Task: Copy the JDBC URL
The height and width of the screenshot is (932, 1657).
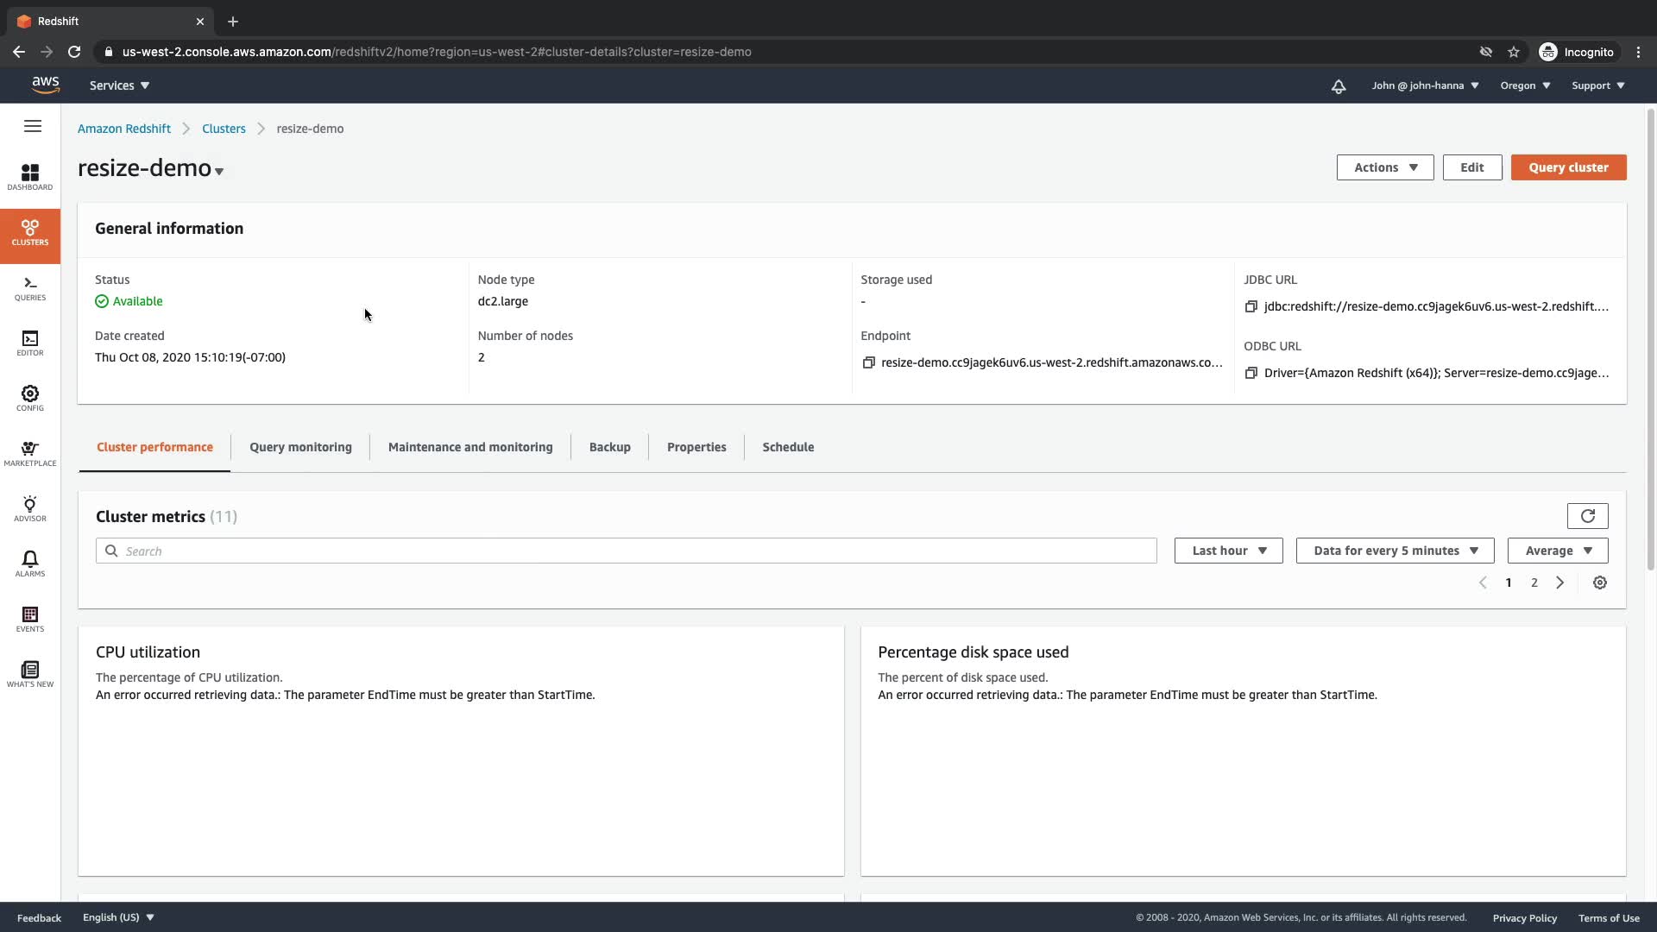Action: coord(1251,306)
